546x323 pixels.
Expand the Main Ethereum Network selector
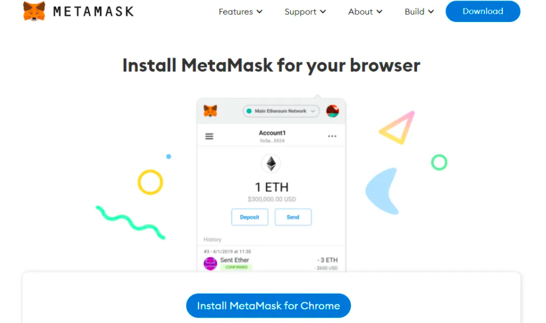coord(281,111)
